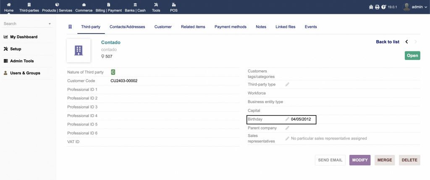430x180 pixels.
Task: Click the Contado company logo thumbnail
Action: 79,51
